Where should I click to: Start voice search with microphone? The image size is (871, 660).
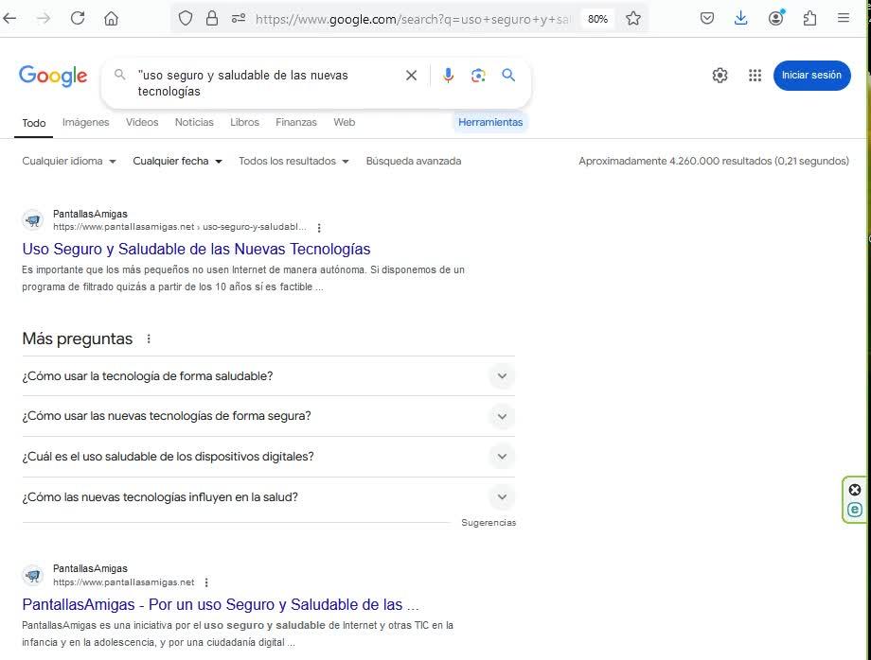[448, 76]
